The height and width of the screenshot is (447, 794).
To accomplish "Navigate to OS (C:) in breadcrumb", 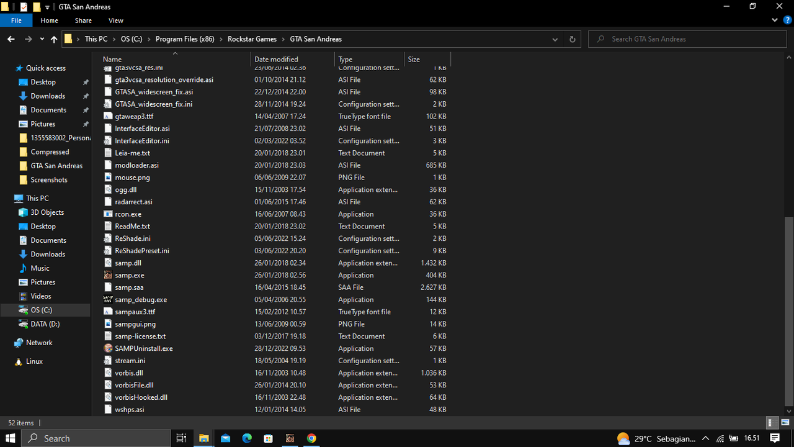I will (132, 39).
